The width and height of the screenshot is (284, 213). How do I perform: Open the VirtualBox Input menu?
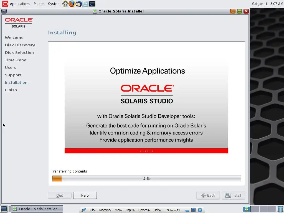[x=130, y=210]
